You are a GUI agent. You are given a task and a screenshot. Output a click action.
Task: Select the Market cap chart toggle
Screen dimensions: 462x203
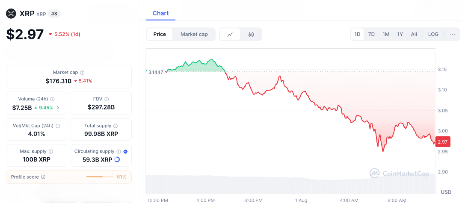point(194,34)
